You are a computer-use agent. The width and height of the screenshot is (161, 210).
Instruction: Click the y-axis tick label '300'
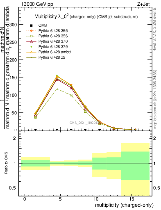coord(13,25)
